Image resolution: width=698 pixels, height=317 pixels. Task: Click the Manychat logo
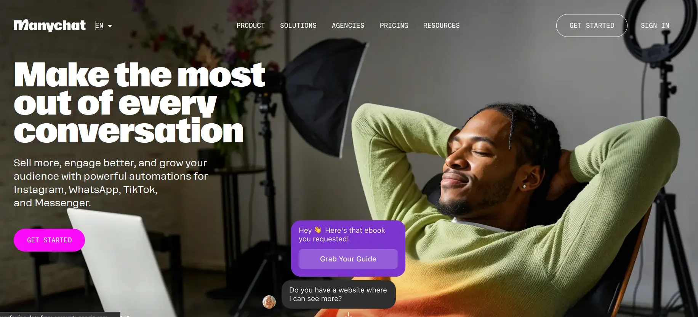(50, 25)
